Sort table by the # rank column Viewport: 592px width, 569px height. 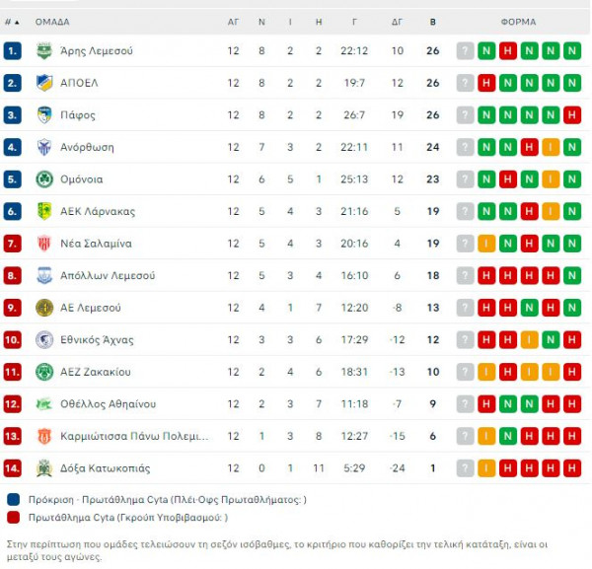[x=12, y=22]
